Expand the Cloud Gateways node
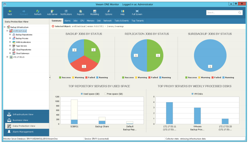This screenshot has height=143, width=249. click(10, 53)
